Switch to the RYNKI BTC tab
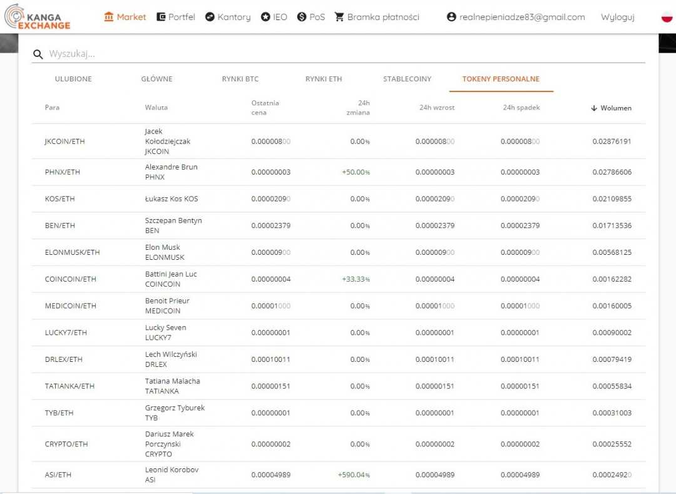Image resolution: width=676 pixels, height=494 pixels. point(240,79)
